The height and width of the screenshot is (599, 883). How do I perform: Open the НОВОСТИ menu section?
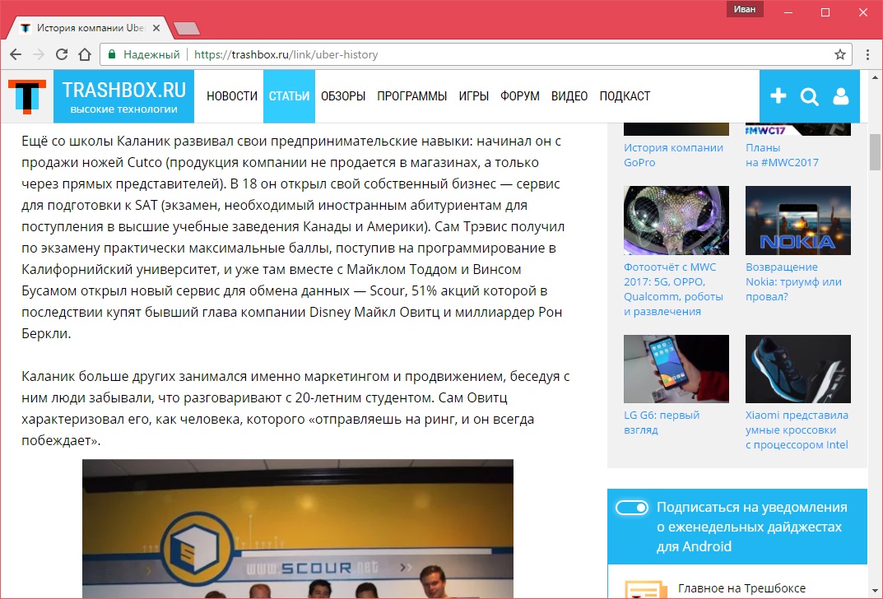(232, 96)
